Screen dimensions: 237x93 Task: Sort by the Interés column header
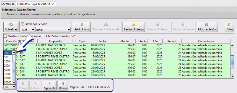[142, 41]
